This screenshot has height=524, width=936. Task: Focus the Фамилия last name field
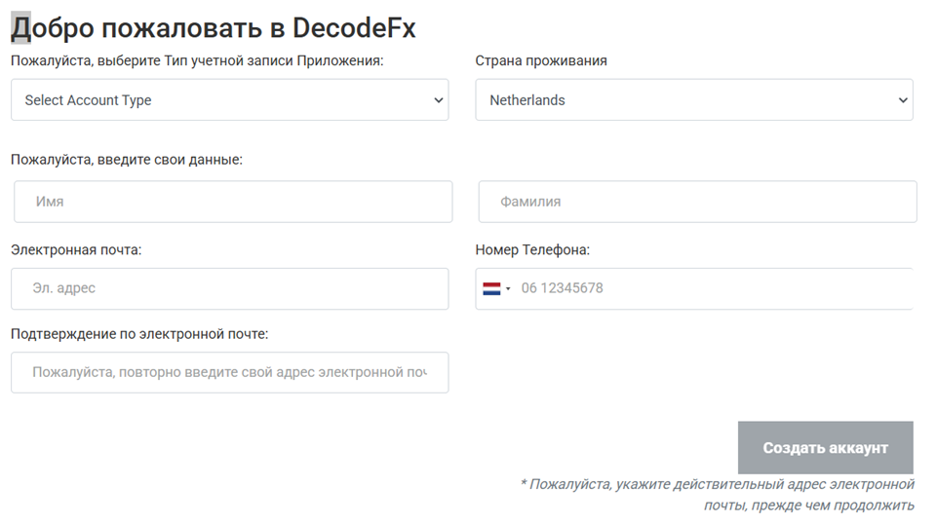697,202
